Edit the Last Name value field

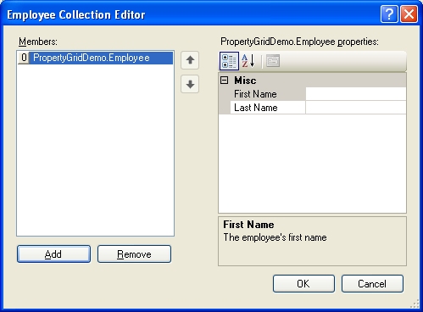click(356, 108)
